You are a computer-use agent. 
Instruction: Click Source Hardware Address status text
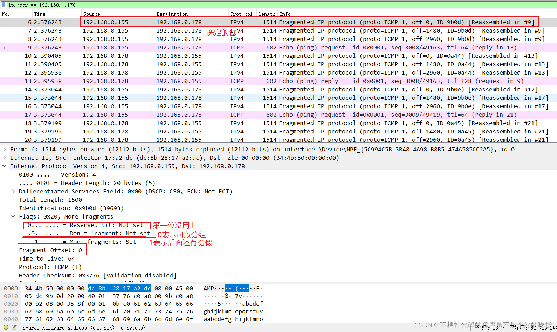coord(84,328)
